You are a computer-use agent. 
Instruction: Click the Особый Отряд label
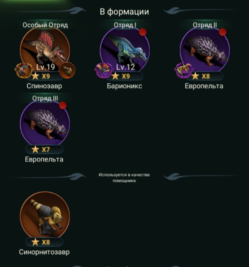pos(45,25)
